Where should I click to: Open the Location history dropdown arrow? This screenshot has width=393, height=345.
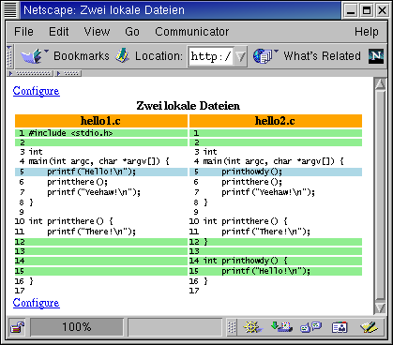240,56
